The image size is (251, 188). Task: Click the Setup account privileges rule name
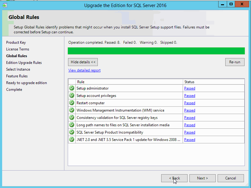tap(96, 96)
